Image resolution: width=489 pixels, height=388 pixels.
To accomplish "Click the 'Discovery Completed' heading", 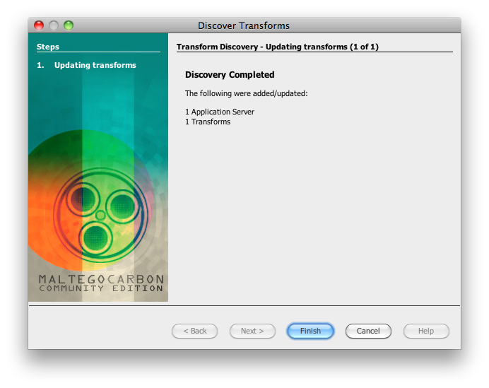I will coord(230,75).
